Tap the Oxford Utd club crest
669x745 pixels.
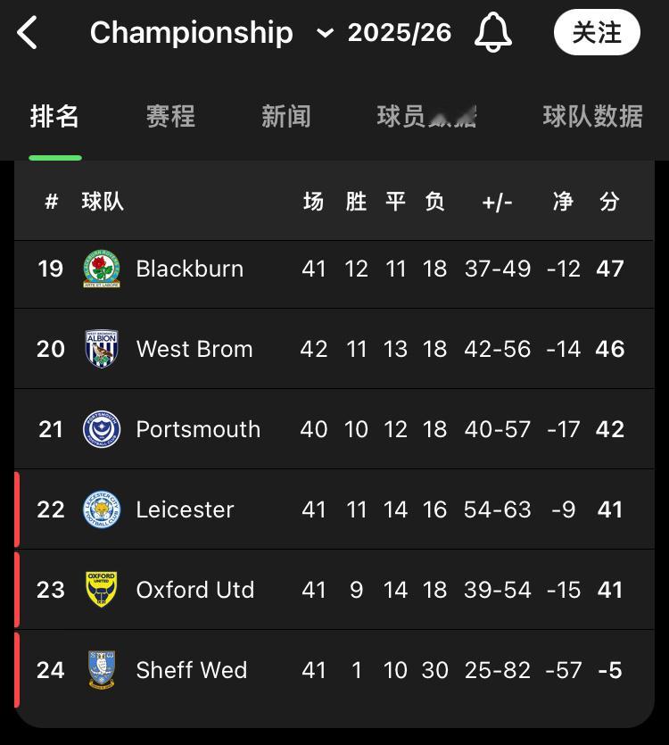click(102, 590)
